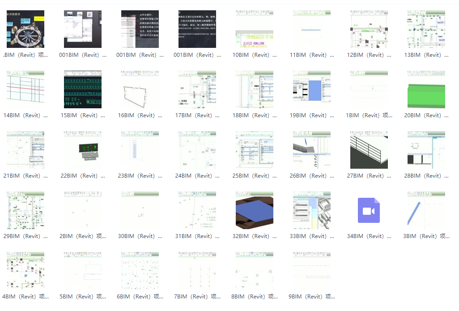
Task: Select the 21BIM (Revit) thumbnail
Action: (x=25, y=149)
